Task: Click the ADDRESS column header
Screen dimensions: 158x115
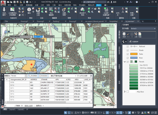Action: (x=34, y=79)
